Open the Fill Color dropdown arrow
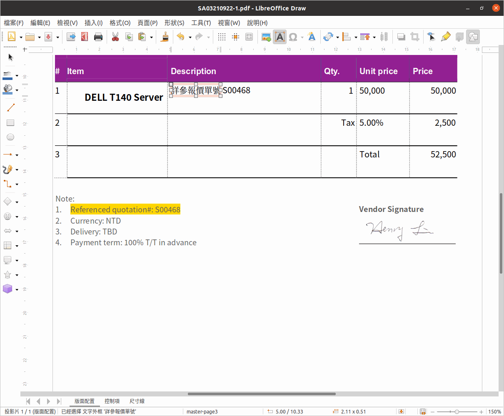Image resolution: width=504 pixels, height=416 pixels. pos(17,90)
